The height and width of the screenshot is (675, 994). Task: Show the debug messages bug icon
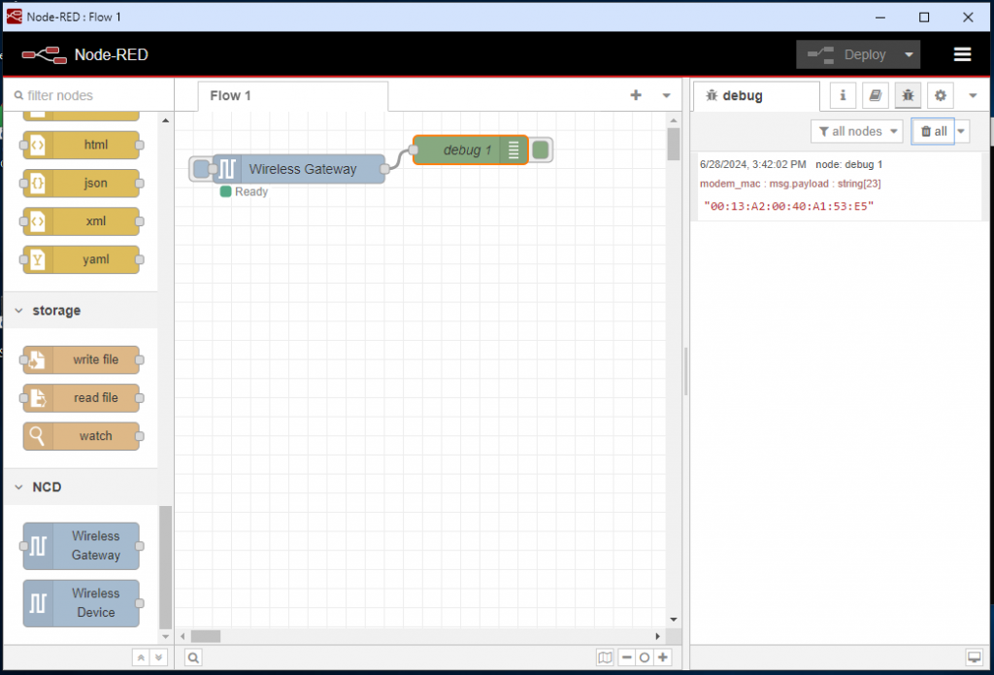click(x=908, y=95)
